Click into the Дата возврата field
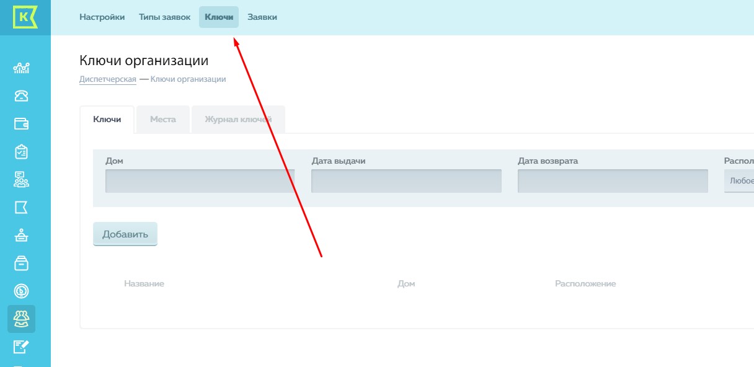The image size is (754, 367). [x=613, y=181]
